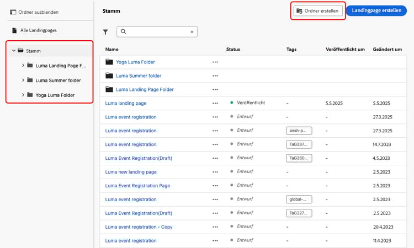This screenshot has height=248, width=414.
Task: Clear the search field with the X icon
Action: tap(192, 32)
